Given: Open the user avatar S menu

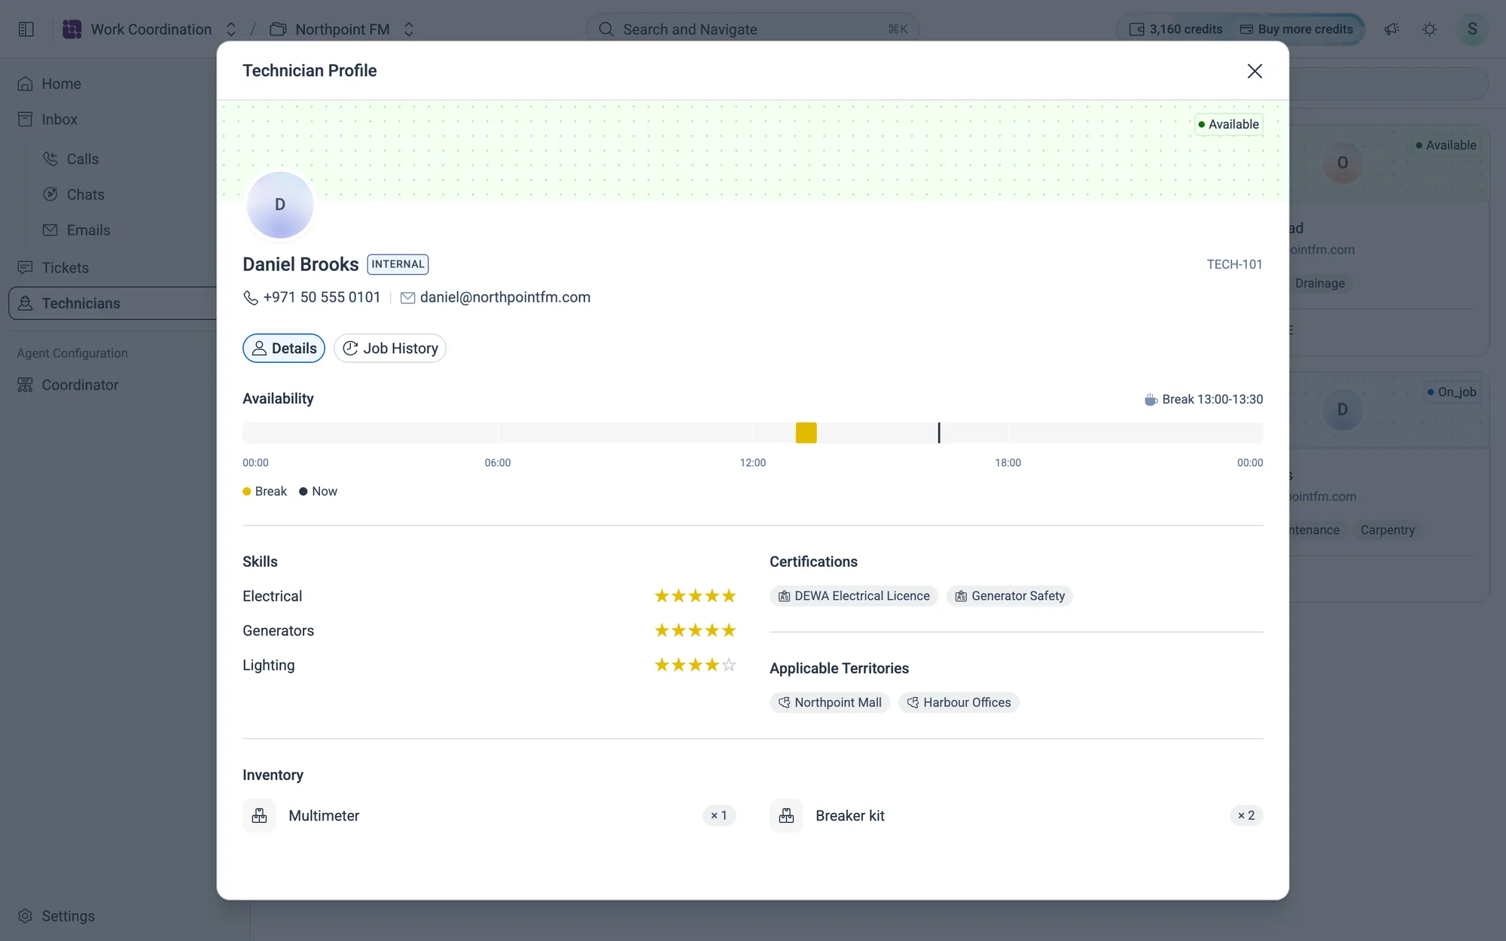Looking at the screenshot, I should (1472, 29).
